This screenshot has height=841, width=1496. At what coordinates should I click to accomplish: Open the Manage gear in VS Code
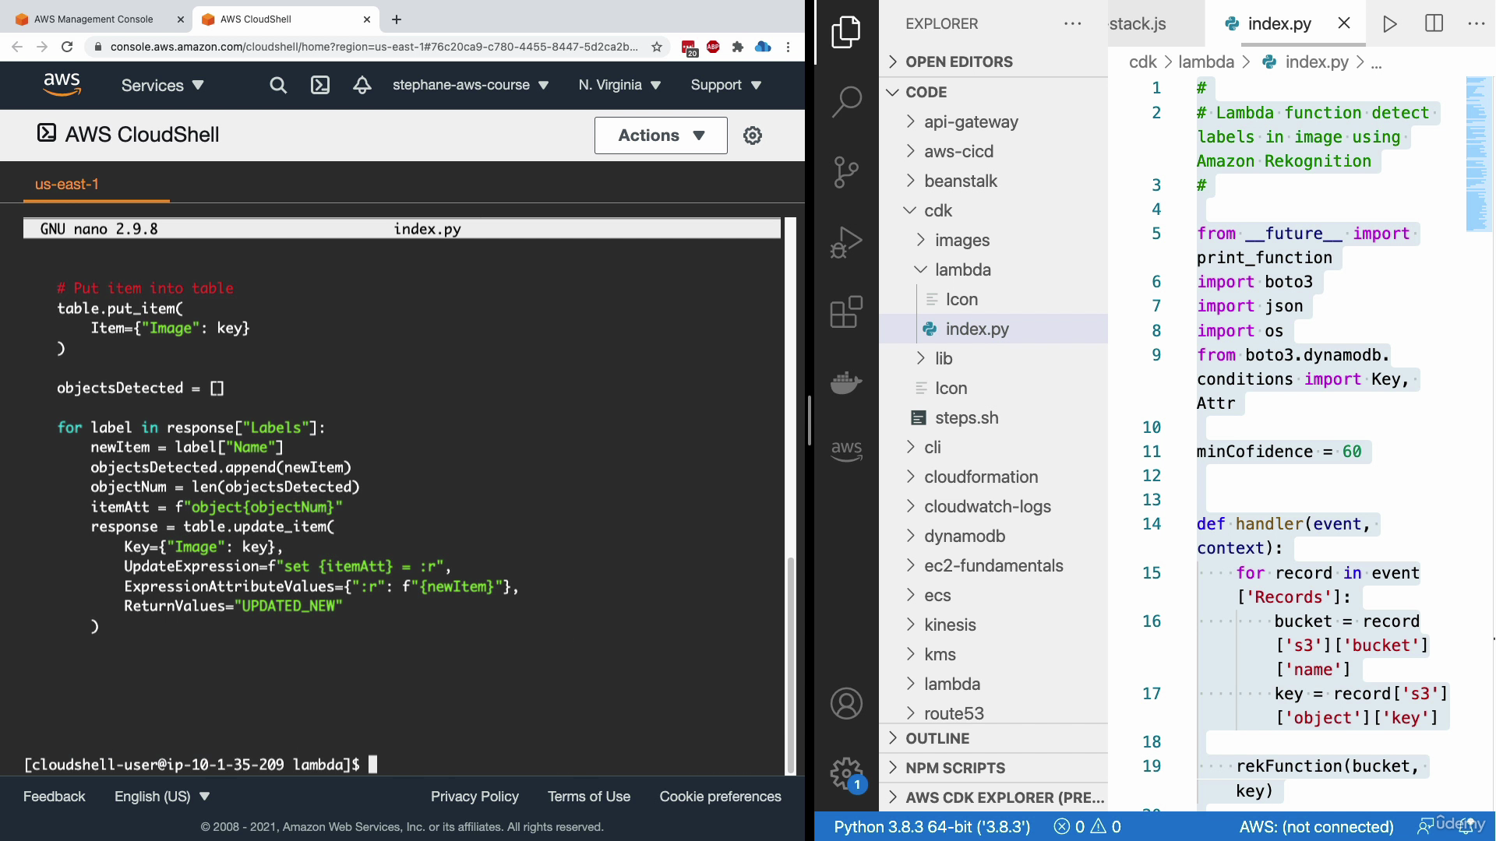point(846,773)
